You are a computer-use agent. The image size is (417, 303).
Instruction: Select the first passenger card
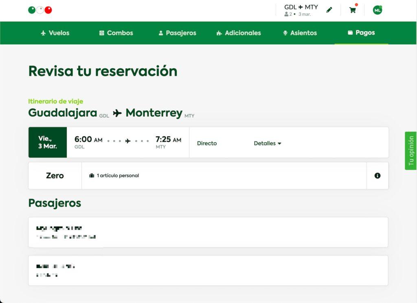(208, 232)
